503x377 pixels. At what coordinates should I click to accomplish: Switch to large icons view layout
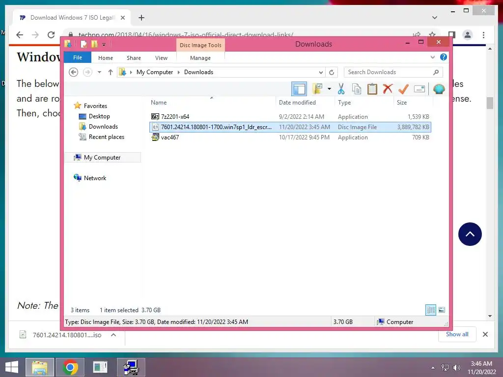[442, 310]
